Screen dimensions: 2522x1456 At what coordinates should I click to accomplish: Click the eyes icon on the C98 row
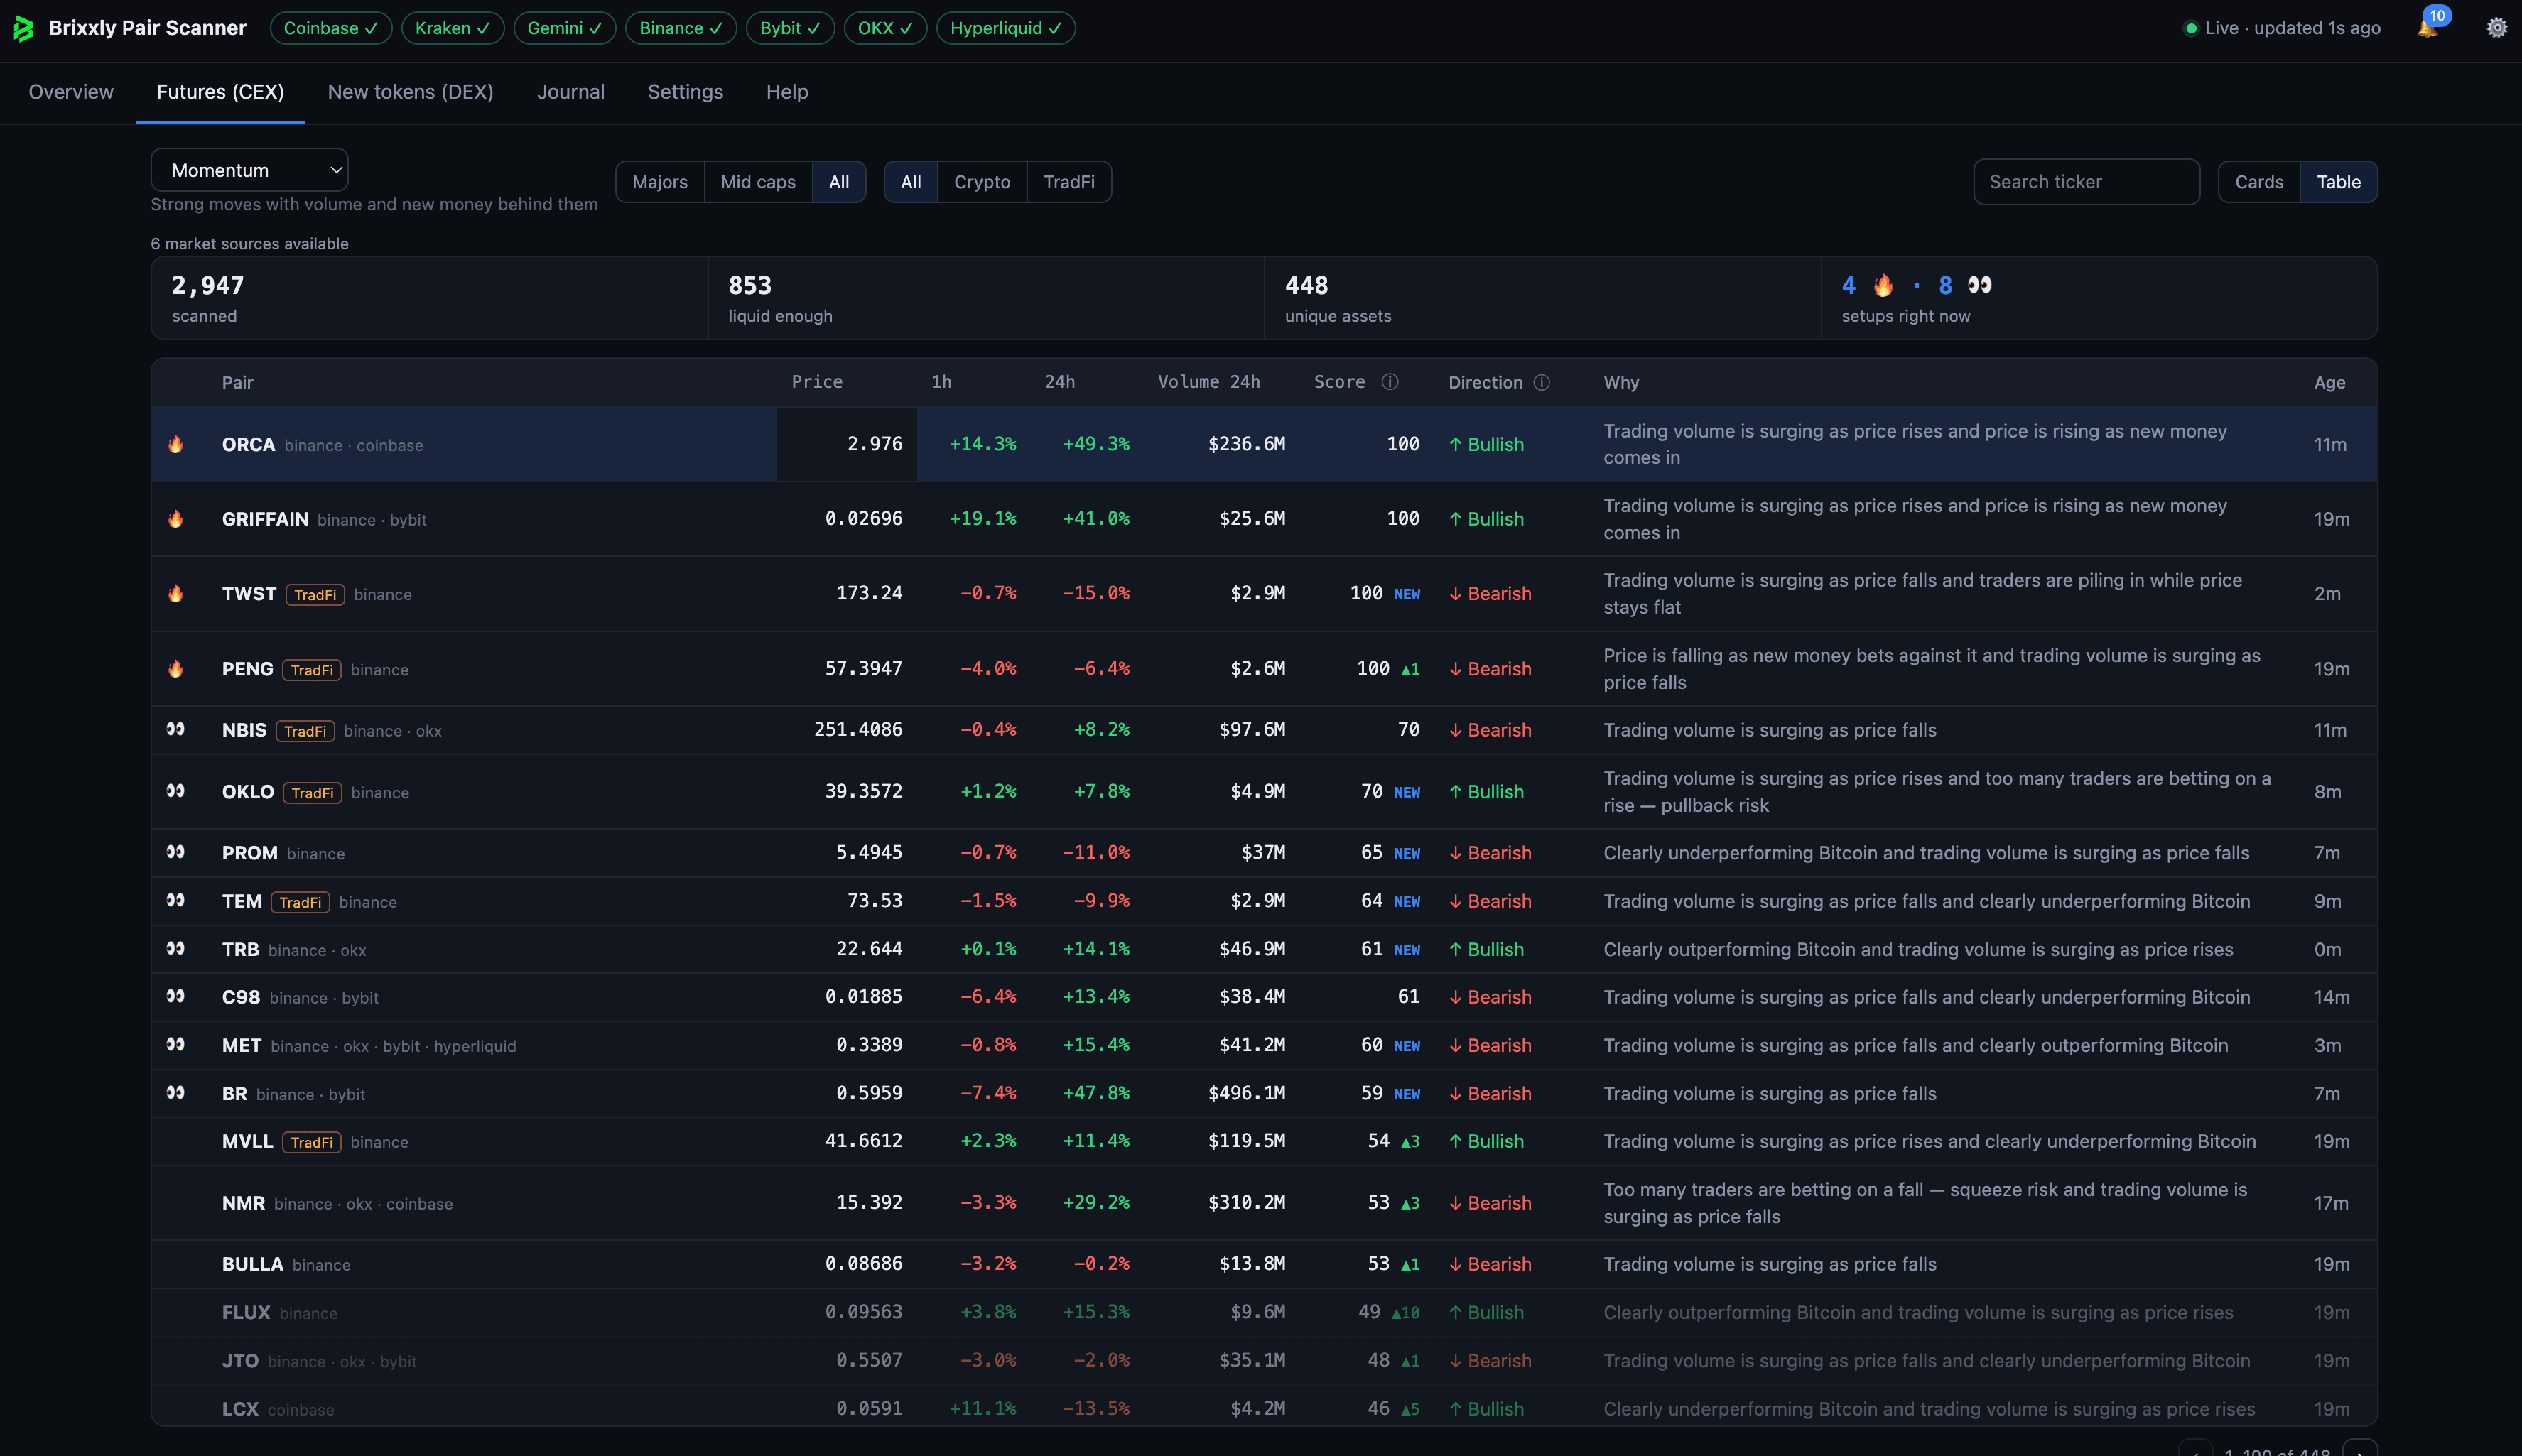pos(176,996)
